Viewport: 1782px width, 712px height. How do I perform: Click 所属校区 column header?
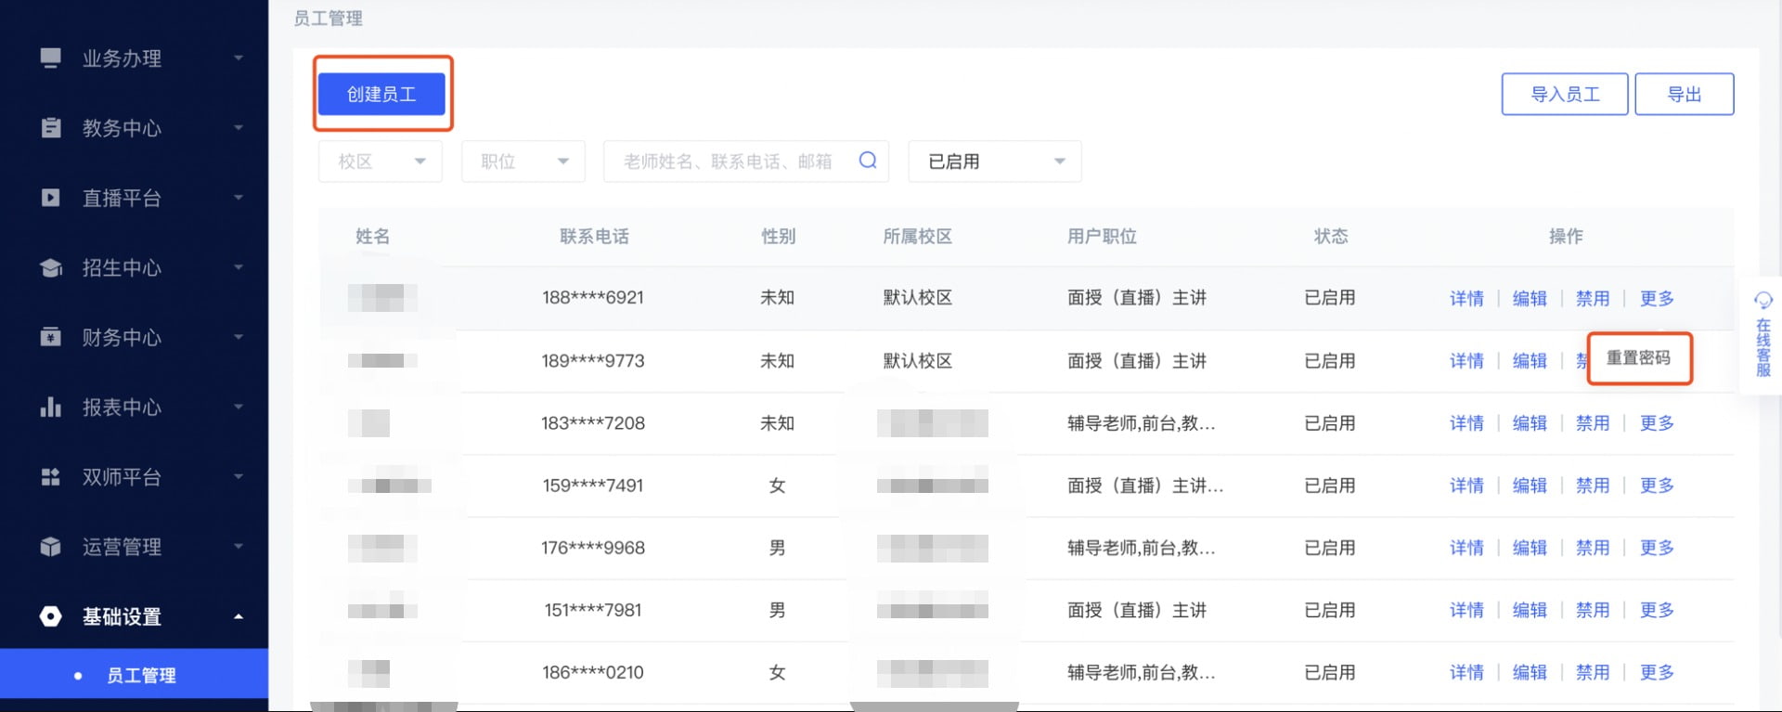(x=917, y=237)
